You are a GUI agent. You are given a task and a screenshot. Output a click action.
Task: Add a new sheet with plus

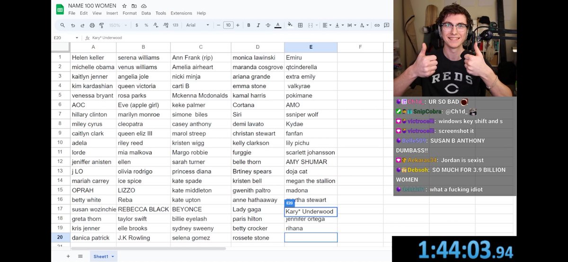click(68, 256)
